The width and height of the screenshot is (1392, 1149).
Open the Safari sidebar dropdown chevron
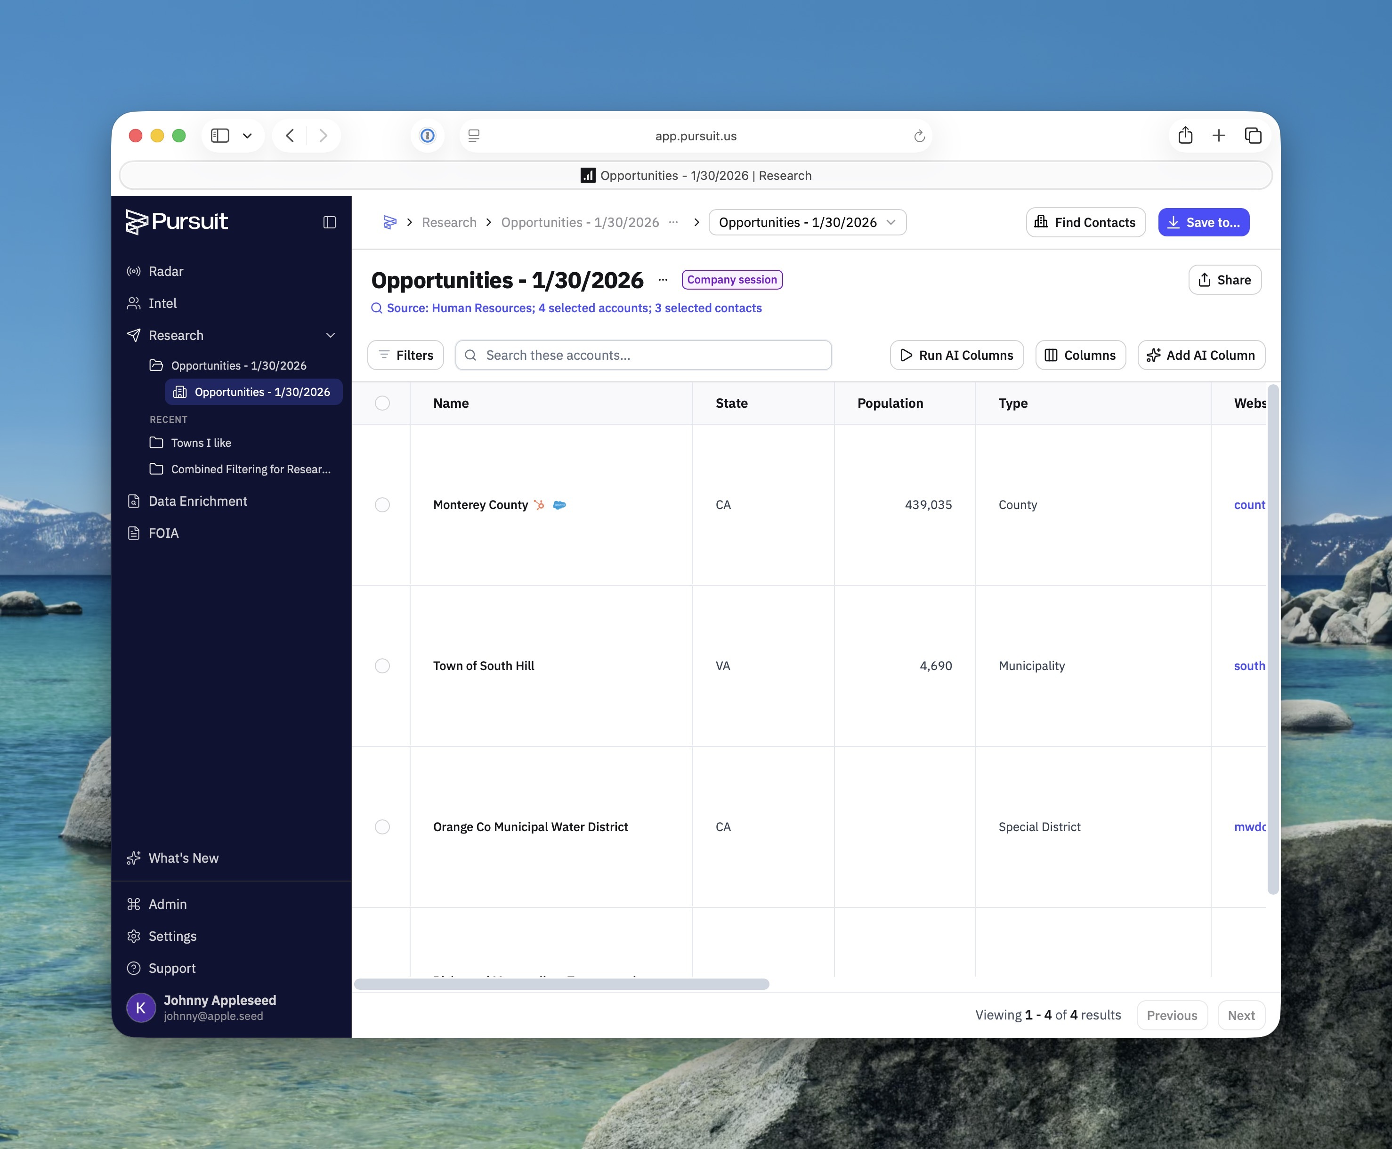point(247,136)
